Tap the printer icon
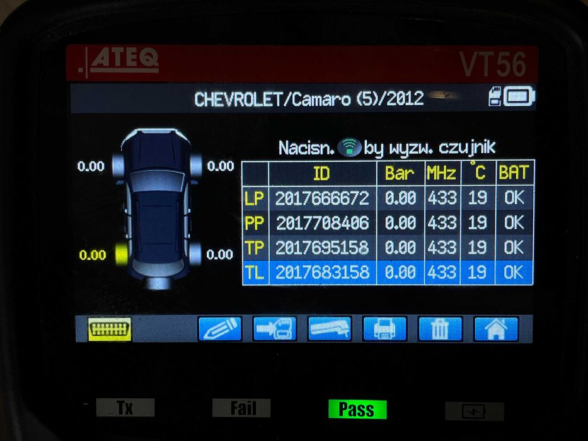588x441 pixels. pyautogui.click(x=384, y=329)
